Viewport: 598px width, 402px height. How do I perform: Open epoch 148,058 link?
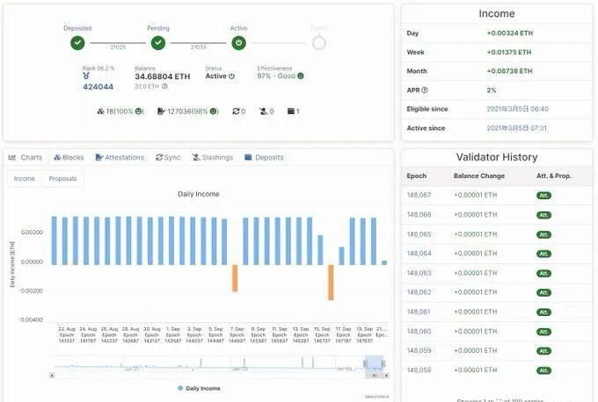click(x=419, y=370)
